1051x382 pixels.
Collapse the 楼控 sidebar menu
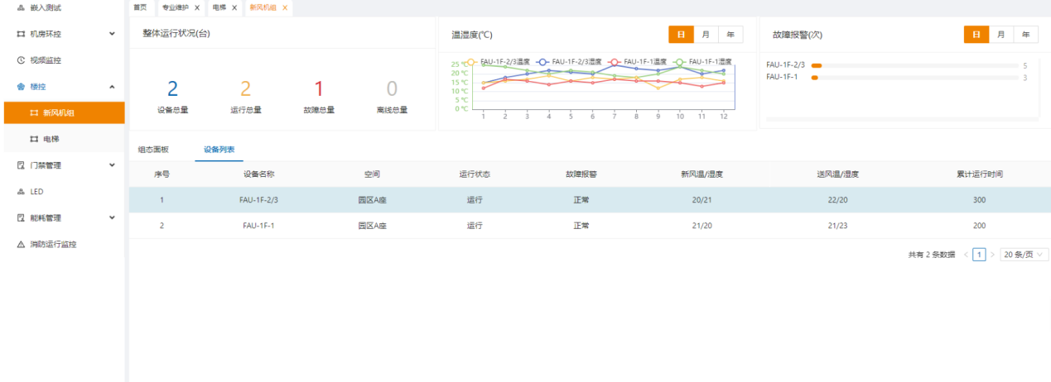(112, 87)
